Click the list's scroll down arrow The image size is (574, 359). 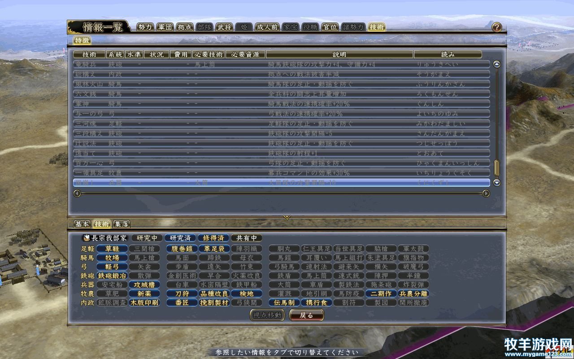tap(496, 183)
